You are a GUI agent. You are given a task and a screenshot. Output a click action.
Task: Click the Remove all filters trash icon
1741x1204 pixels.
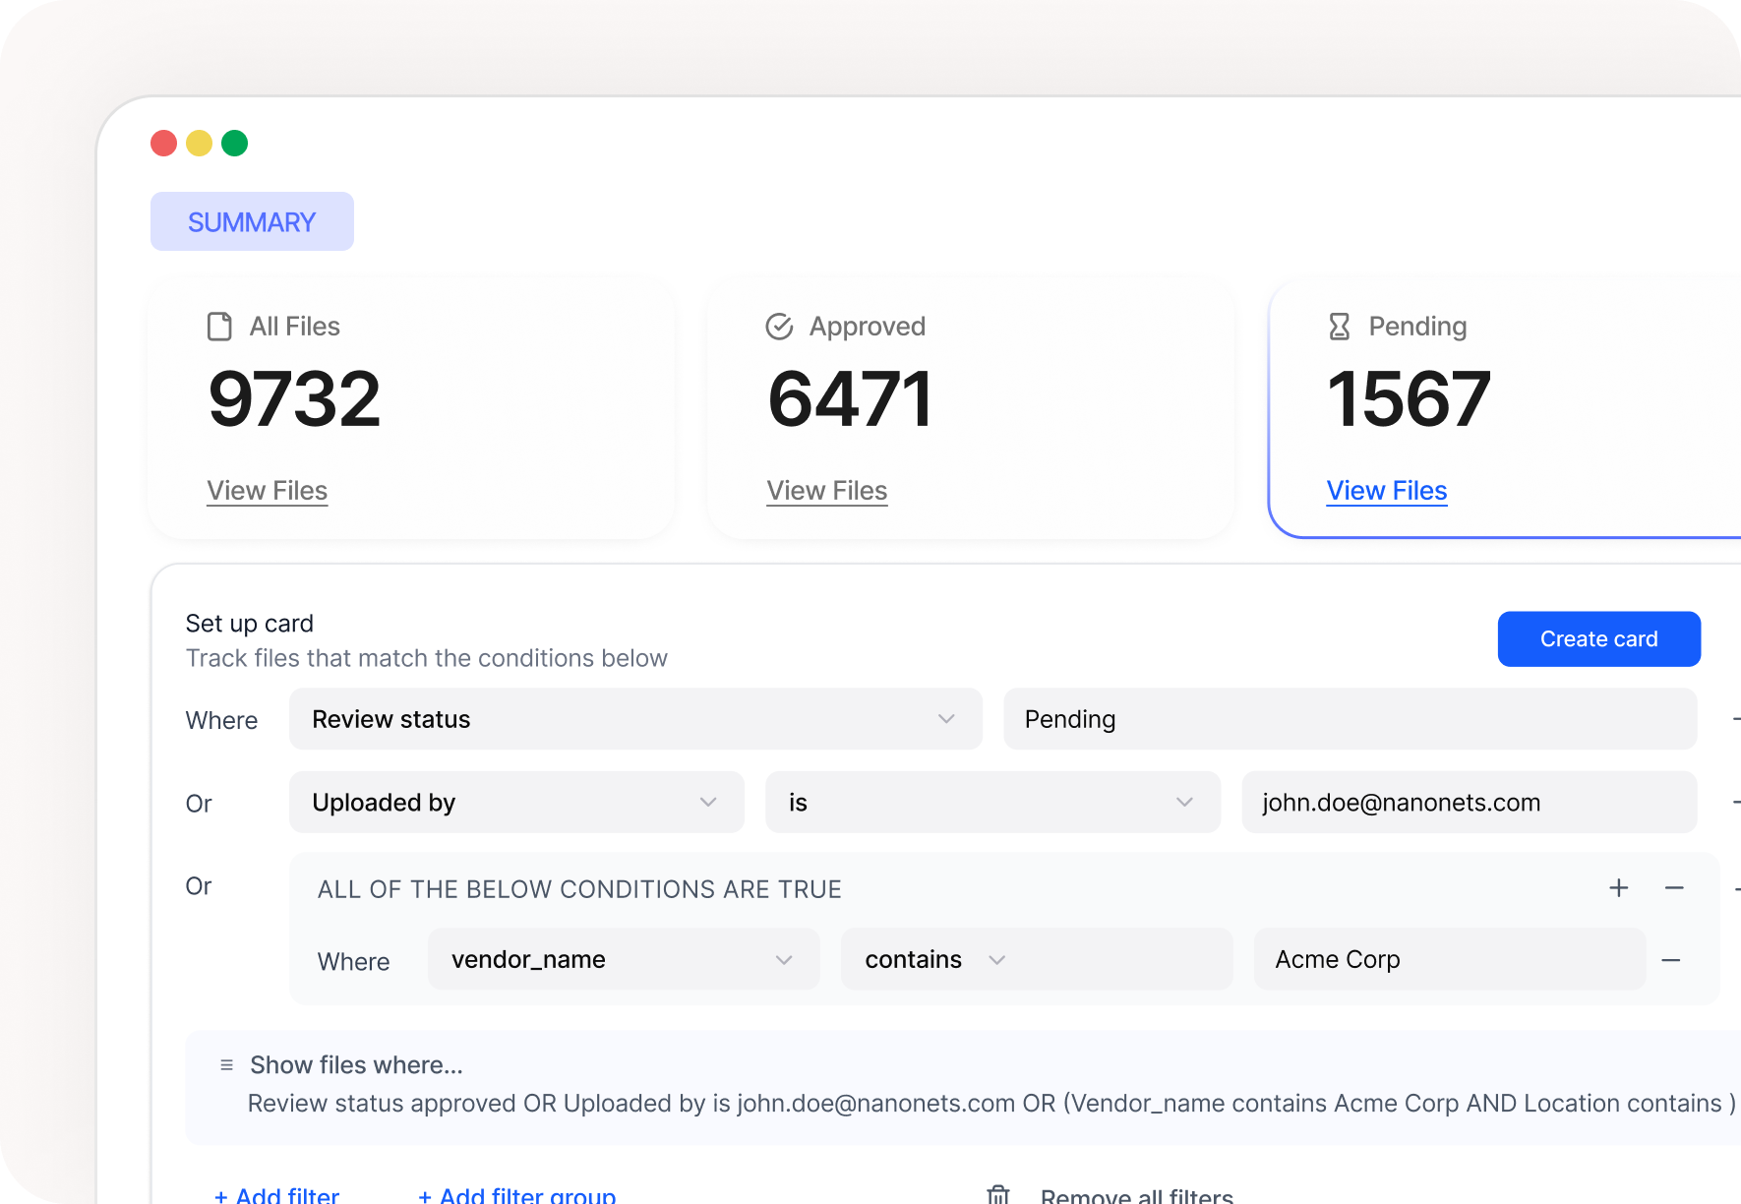pos(998,1194)
